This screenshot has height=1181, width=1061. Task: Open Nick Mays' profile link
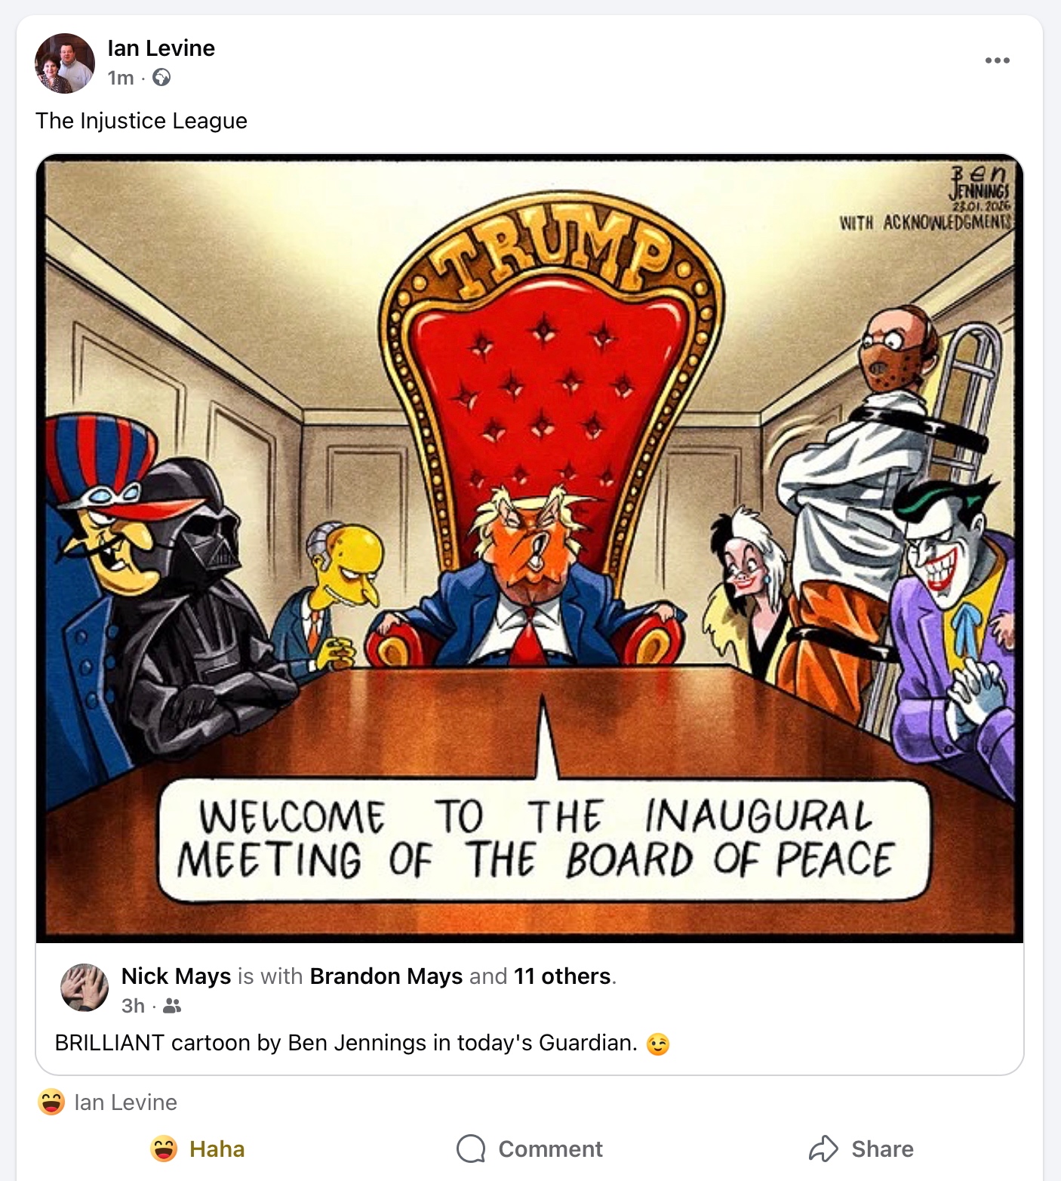tap(176, 976)
